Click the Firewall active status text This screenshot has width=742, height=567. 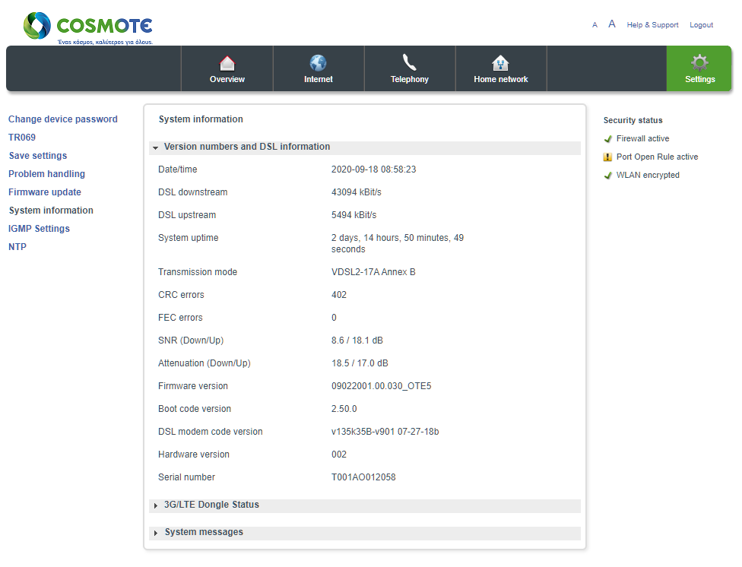[x=642, y=138]
